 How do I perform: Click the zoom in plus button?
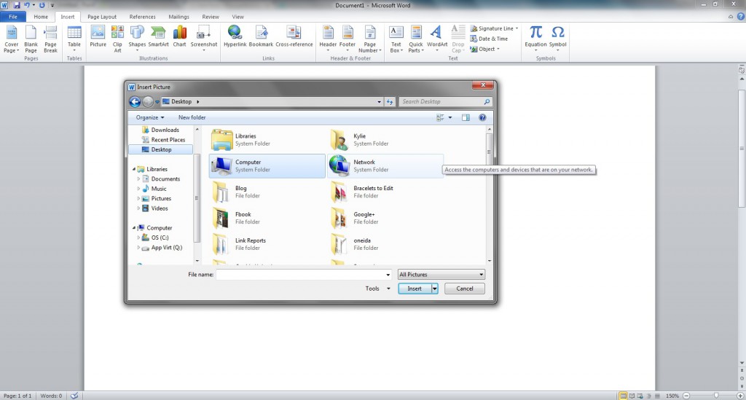coord(740,396)
